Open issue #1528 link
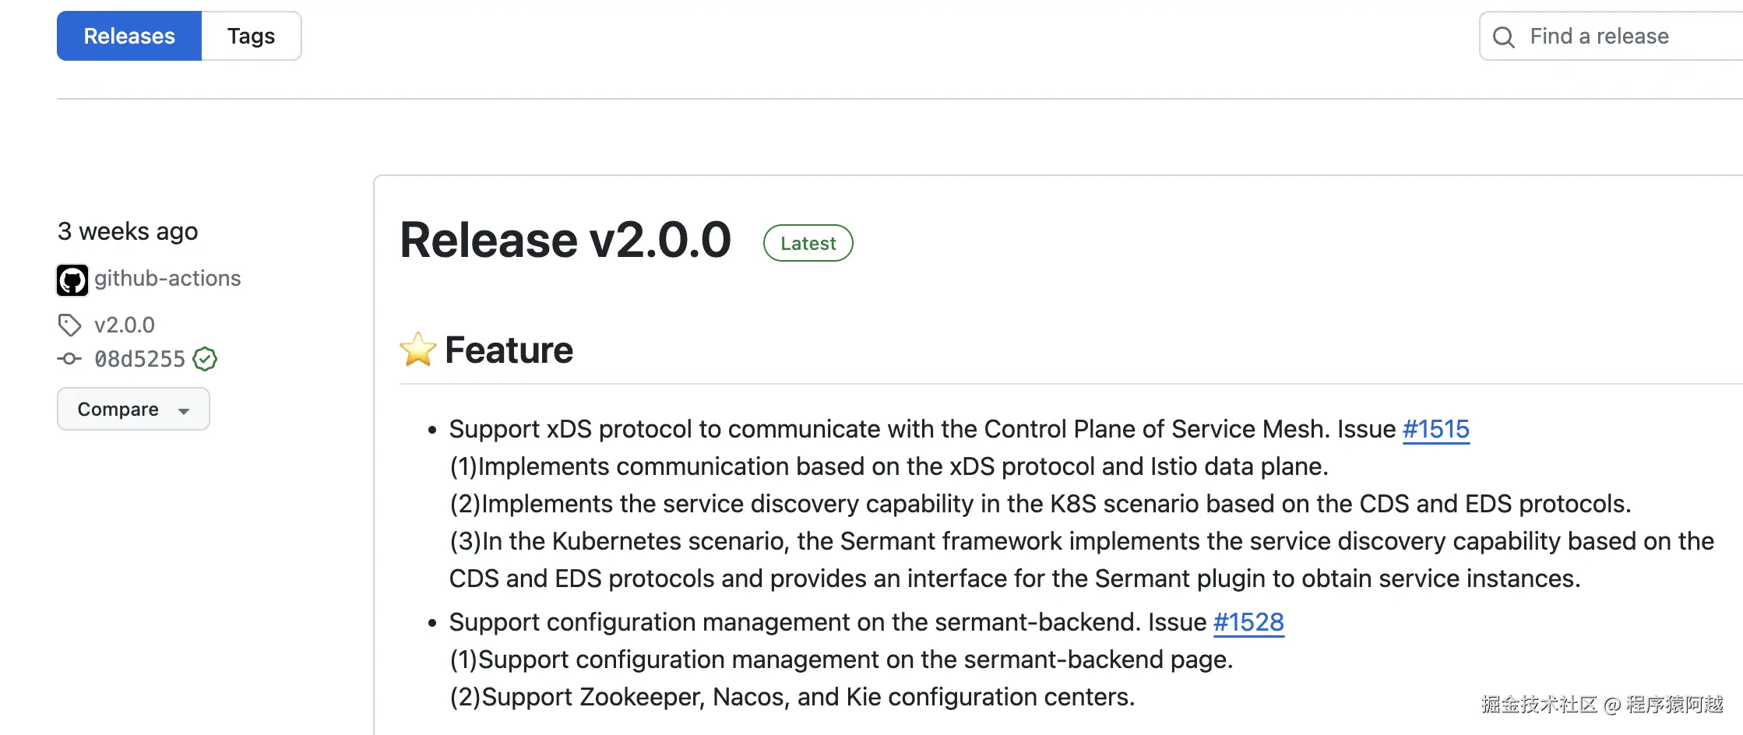Image resolution: width=1743 pixels, height=735 pixels. click(x=1248, y=622)
